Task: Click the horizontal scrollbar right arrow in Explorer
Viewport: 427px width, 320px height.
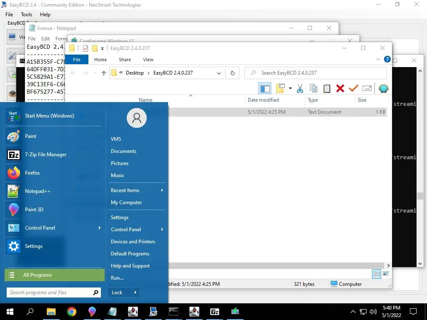Action: coord(388,265)
